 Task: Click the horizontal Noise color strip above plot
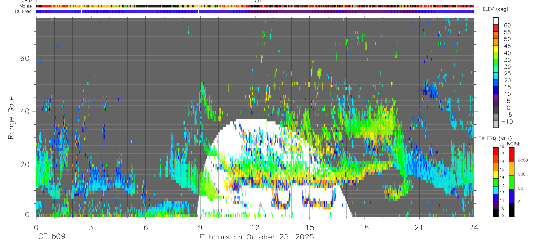coord(255,6)
